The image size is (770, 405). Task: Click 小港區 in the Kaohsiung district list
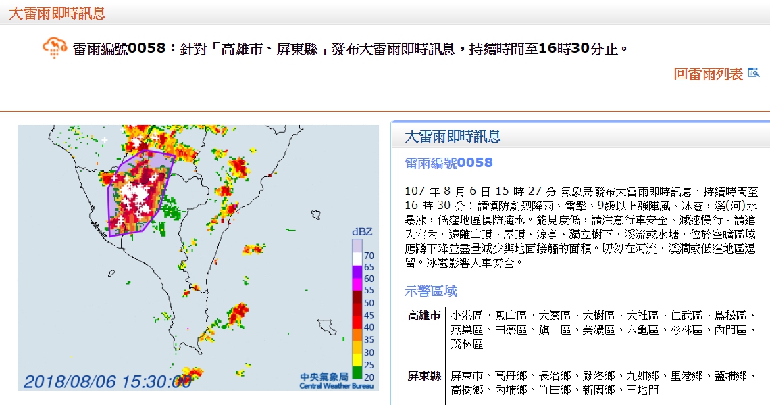pyautogui.click(x=466, y=316)
